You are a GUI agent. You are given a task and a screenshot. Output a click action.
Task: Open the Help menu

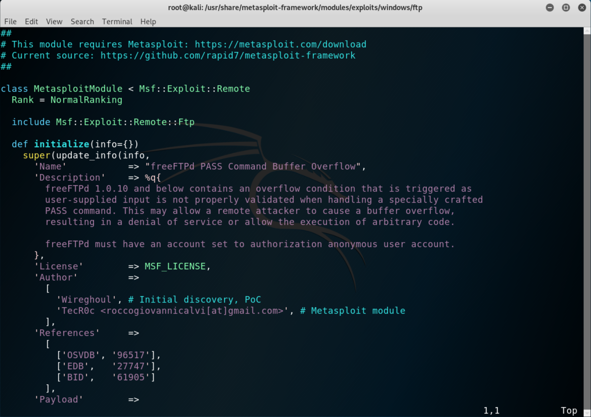pos(148,22)
